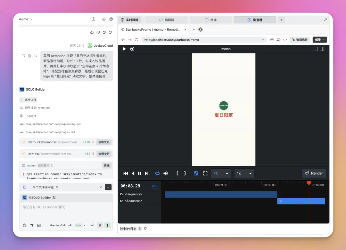Hide the first Sequence track
This screenshot has width=346, height=250.
click(x=121, y=194)
